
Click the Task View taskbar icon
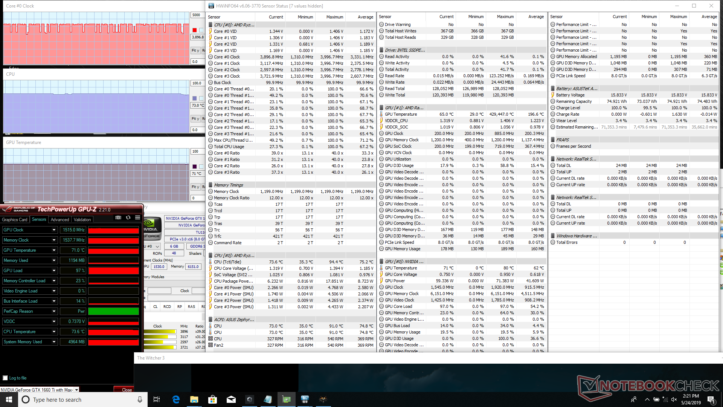(157, 399)
